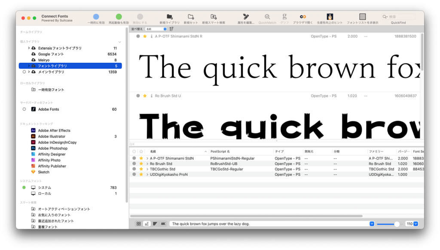Screen dimensions: 440x250
Task: Click info icon for Ro Brush Std U preview
Action: [x=152, y=96]
